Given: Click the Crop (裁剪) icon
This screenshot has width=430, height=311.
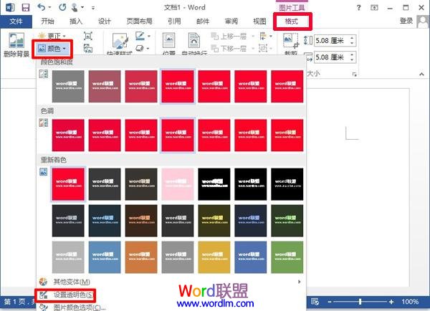Looking at the screenshot, I should (x=291, y=41).
